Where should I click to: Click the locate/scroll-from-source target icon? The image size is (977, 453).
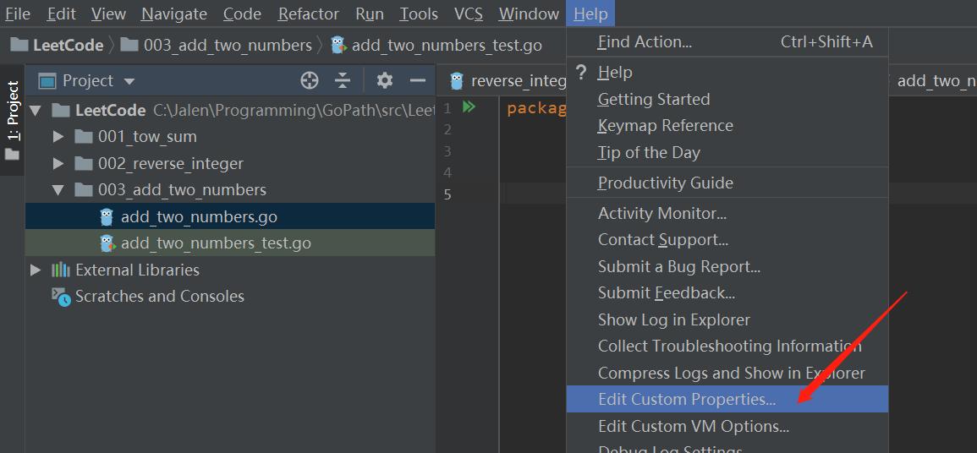pos(310,81)
